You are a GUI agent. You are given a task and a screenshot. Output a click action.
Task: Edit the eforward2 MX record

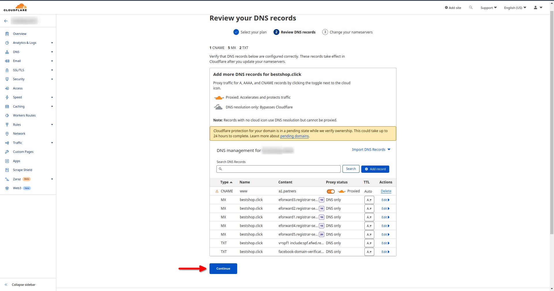(x=385, y=209)
